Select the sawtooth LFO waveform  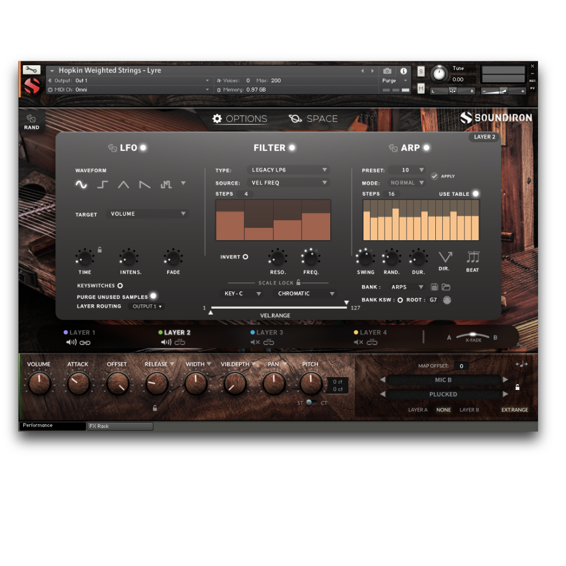tap(145, 184)
